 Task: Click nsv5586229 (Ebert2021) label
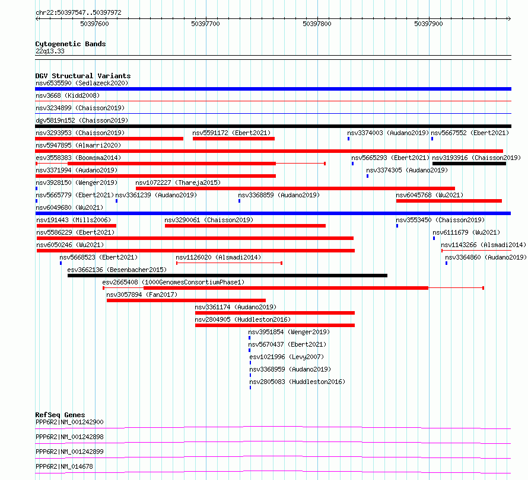[x=75, y=232]
